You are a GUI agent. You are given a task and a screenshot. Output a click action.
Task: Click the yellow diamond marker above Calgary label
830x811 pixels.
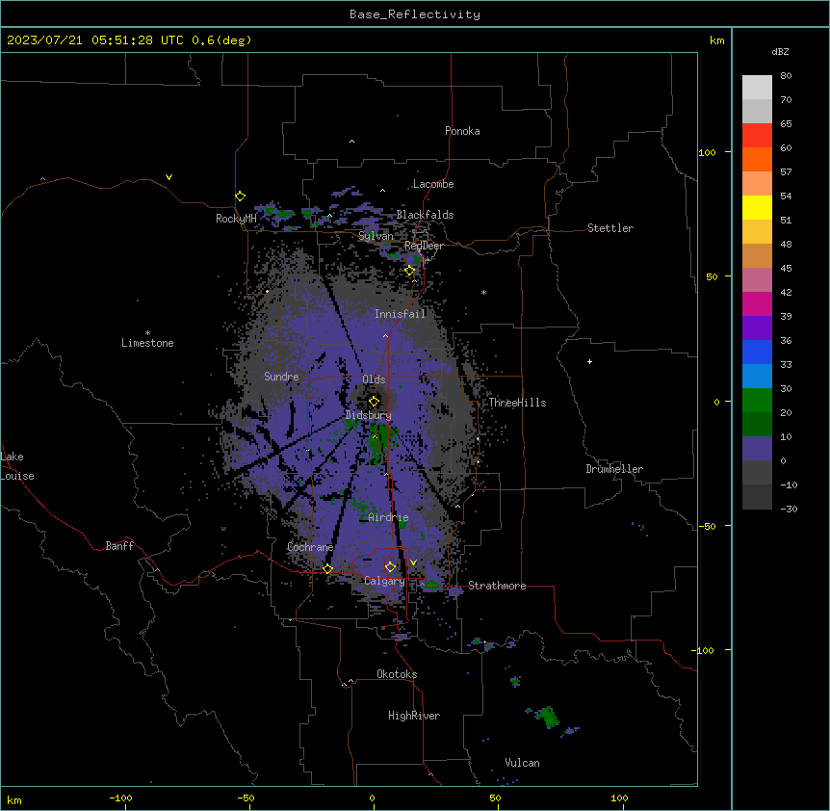coord(390,567)
